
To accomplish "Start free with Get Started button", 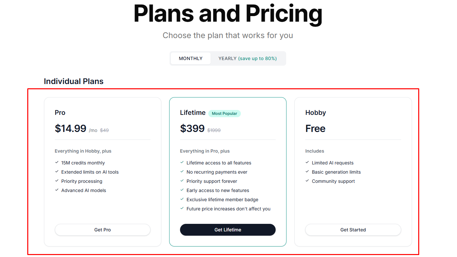I will pos(353,230).
